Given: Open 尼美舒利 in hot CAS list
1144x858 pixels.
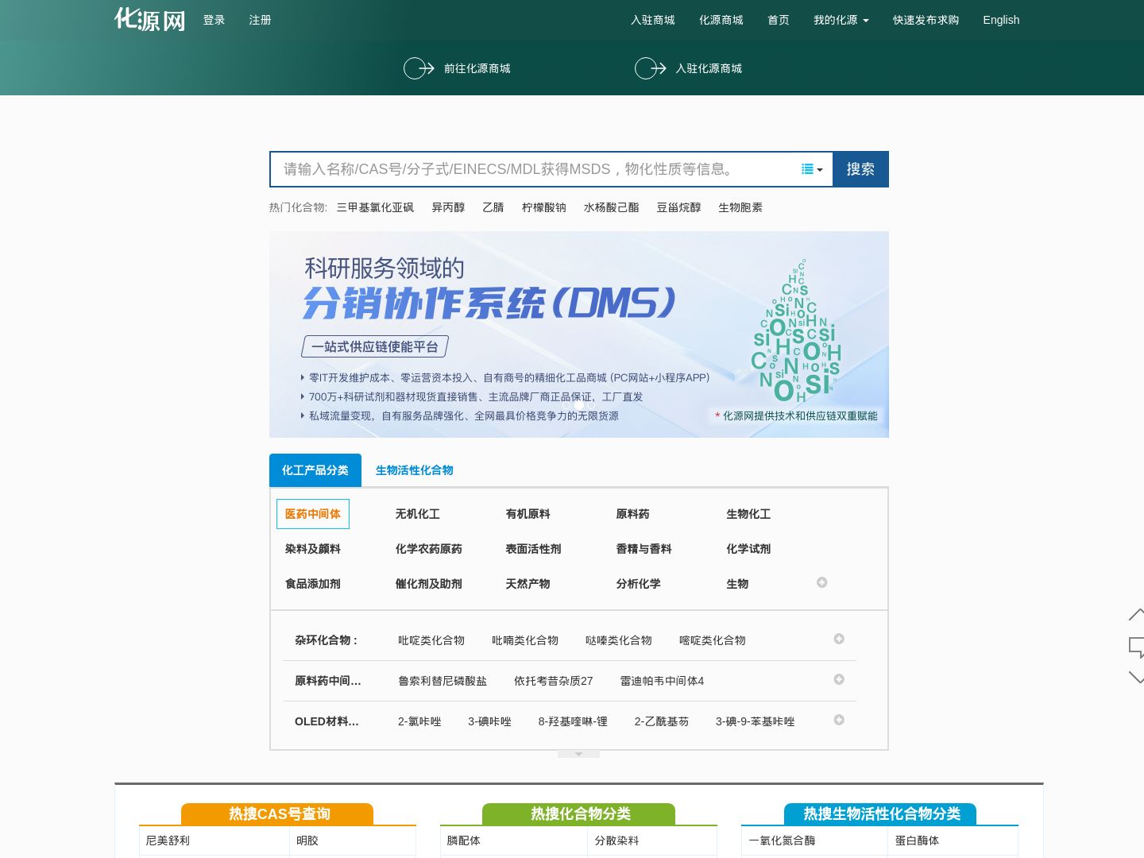Looking at the screenshot, I should pos(168,841).
